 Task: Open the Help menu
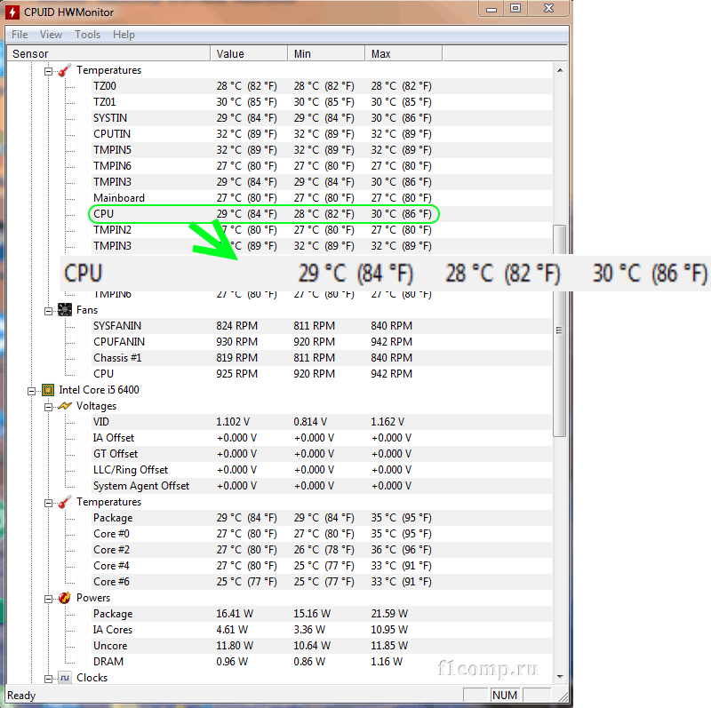click(124, 35)
